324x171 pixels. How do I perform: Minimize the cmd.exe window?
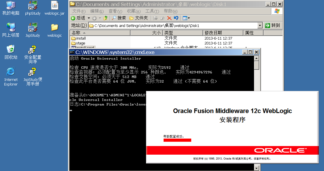pos(245,52)
